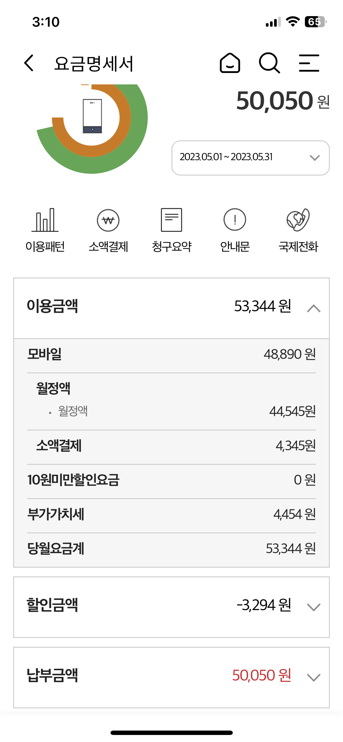Viewport: 343px width, 742px height.
Task: Expand the 납부금액 section
Action: pos(314,677)
